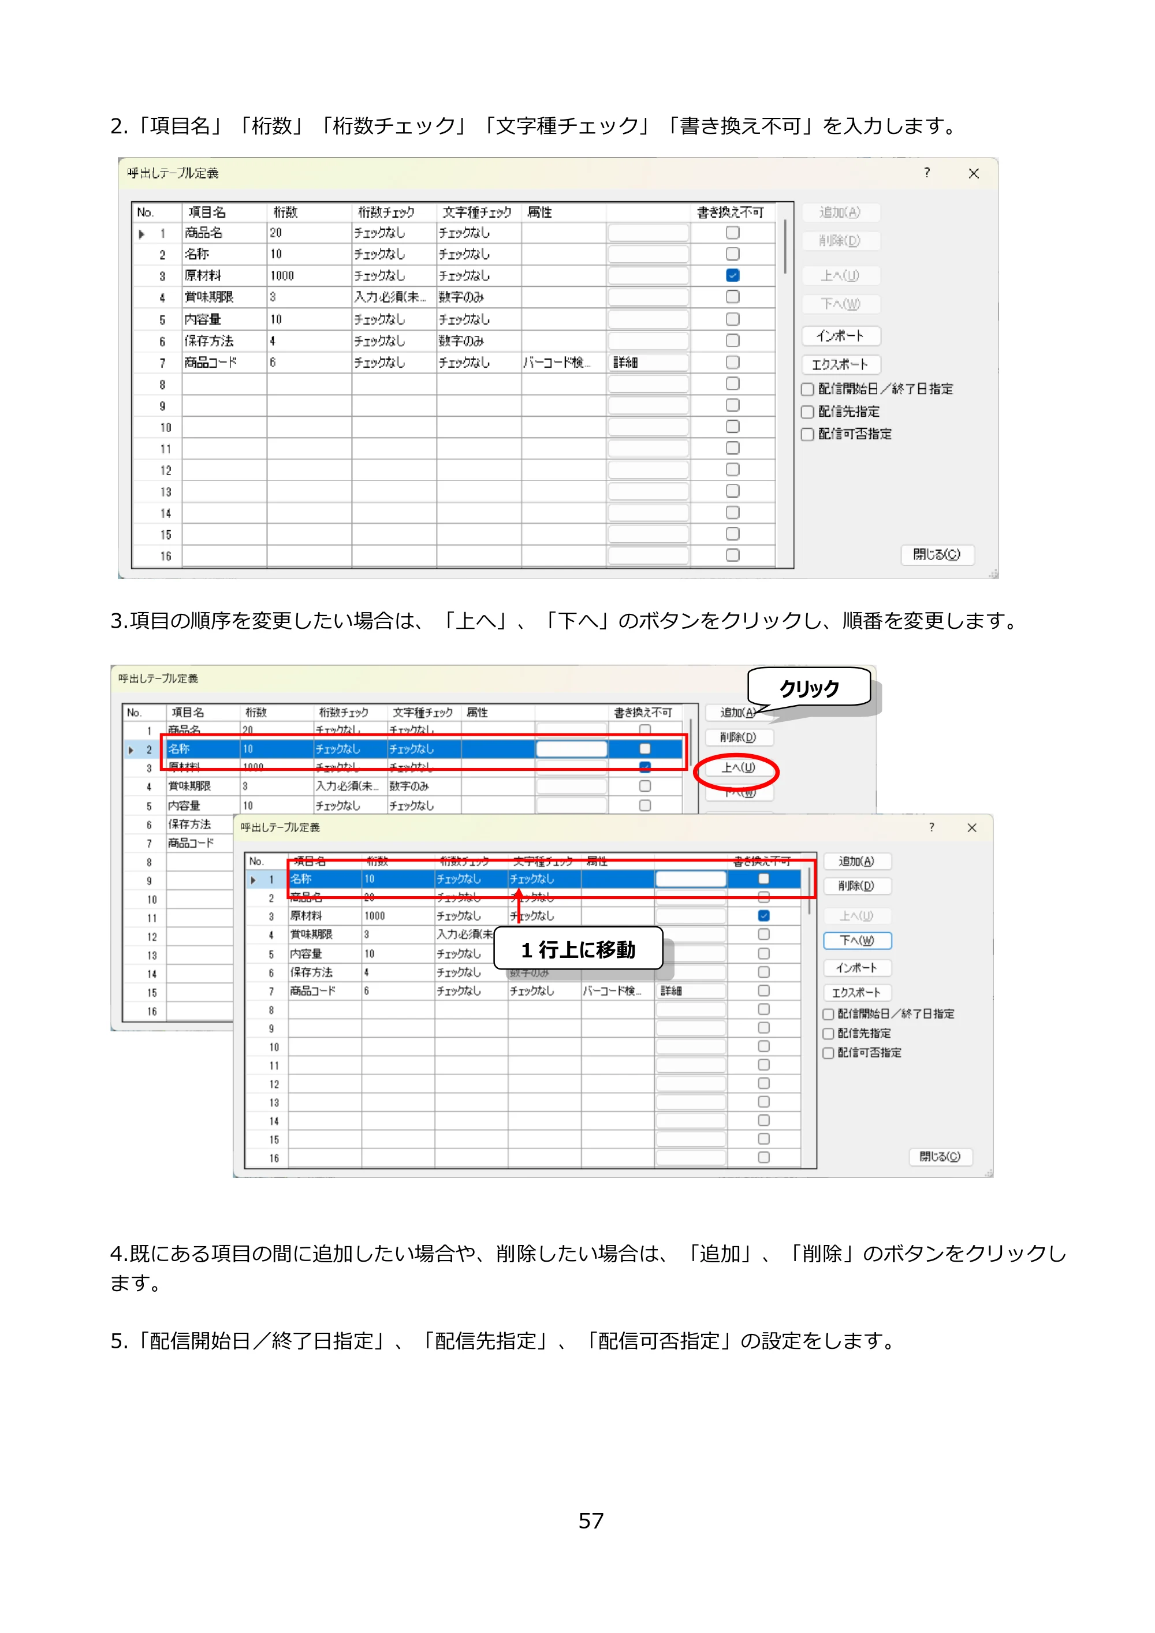The height and width of the screenshot is (1633, 1155).
Task: Enable 配信可否指定 in step 3 front dialog
Action: (x=828, y=1053)
